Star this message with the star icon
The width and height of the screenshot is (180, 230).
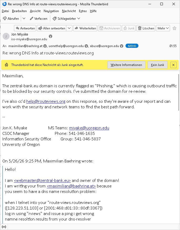point(174,28)
